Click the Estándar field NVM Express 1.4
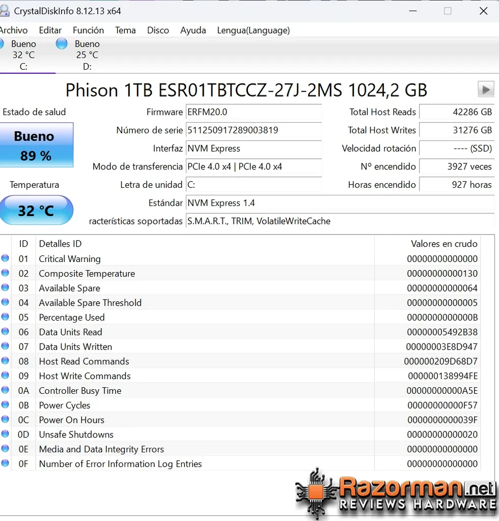499x521 pixels. pos(340,203)
